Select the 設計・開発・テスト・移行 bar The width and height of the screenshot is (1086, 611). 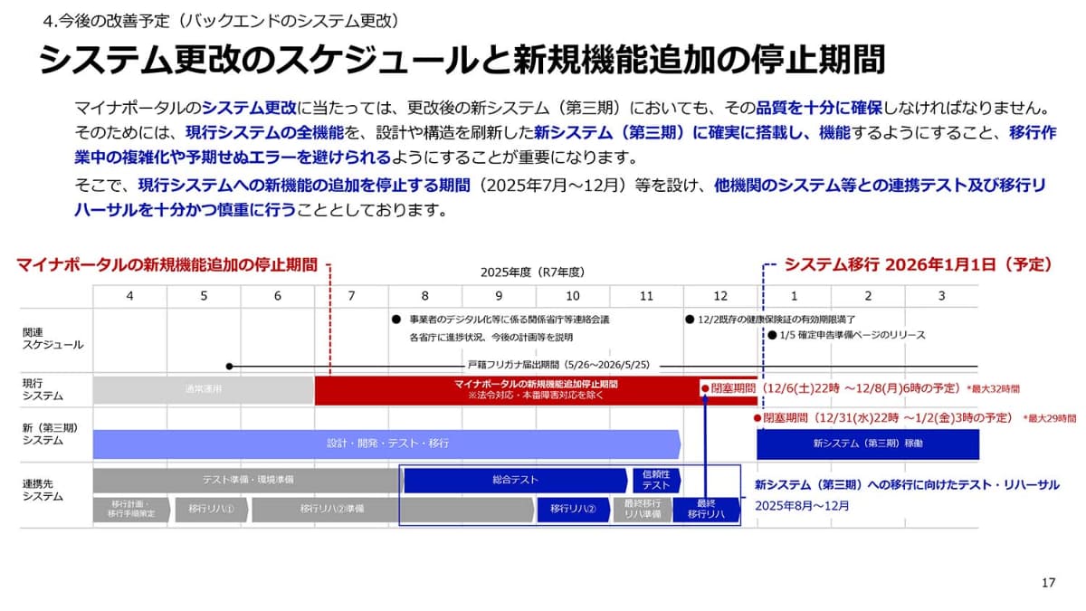pyautogui.click(x=387, y=444)
